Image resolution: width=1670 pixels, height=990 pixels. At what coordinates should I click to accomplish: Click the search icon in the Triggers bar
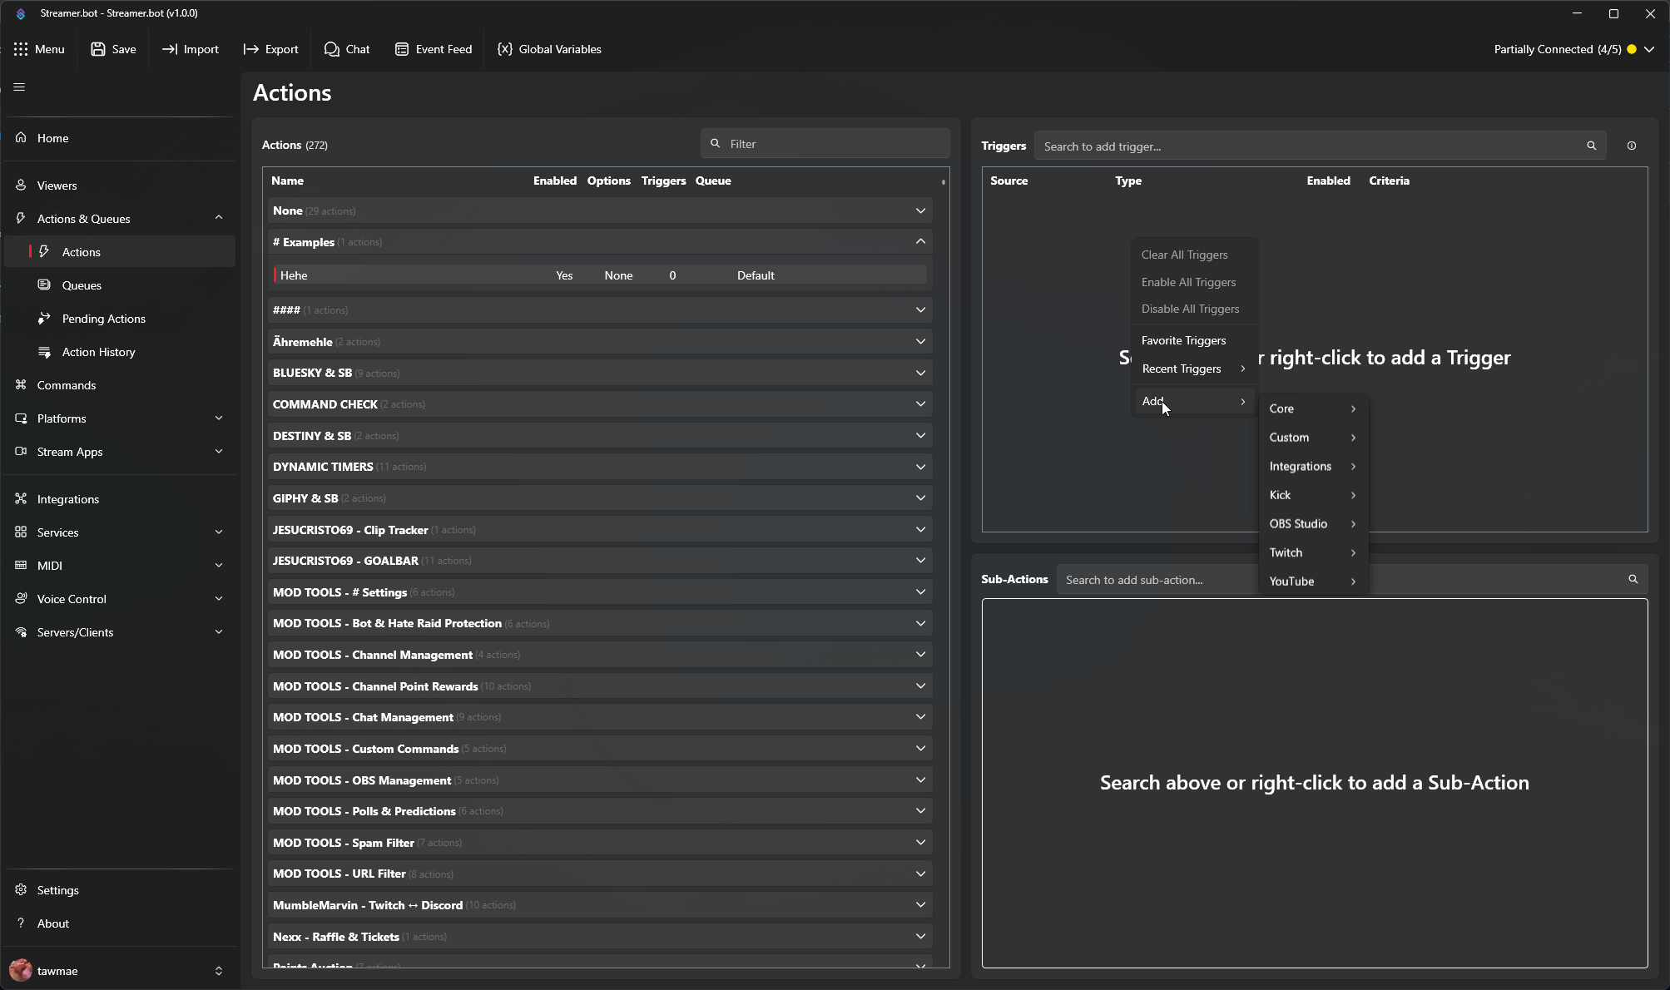1590,146
